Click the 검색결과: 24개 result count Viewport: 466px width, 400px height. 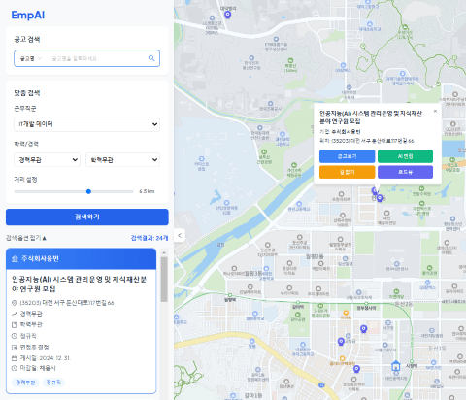pyautogui.click(x=150, y=238)
